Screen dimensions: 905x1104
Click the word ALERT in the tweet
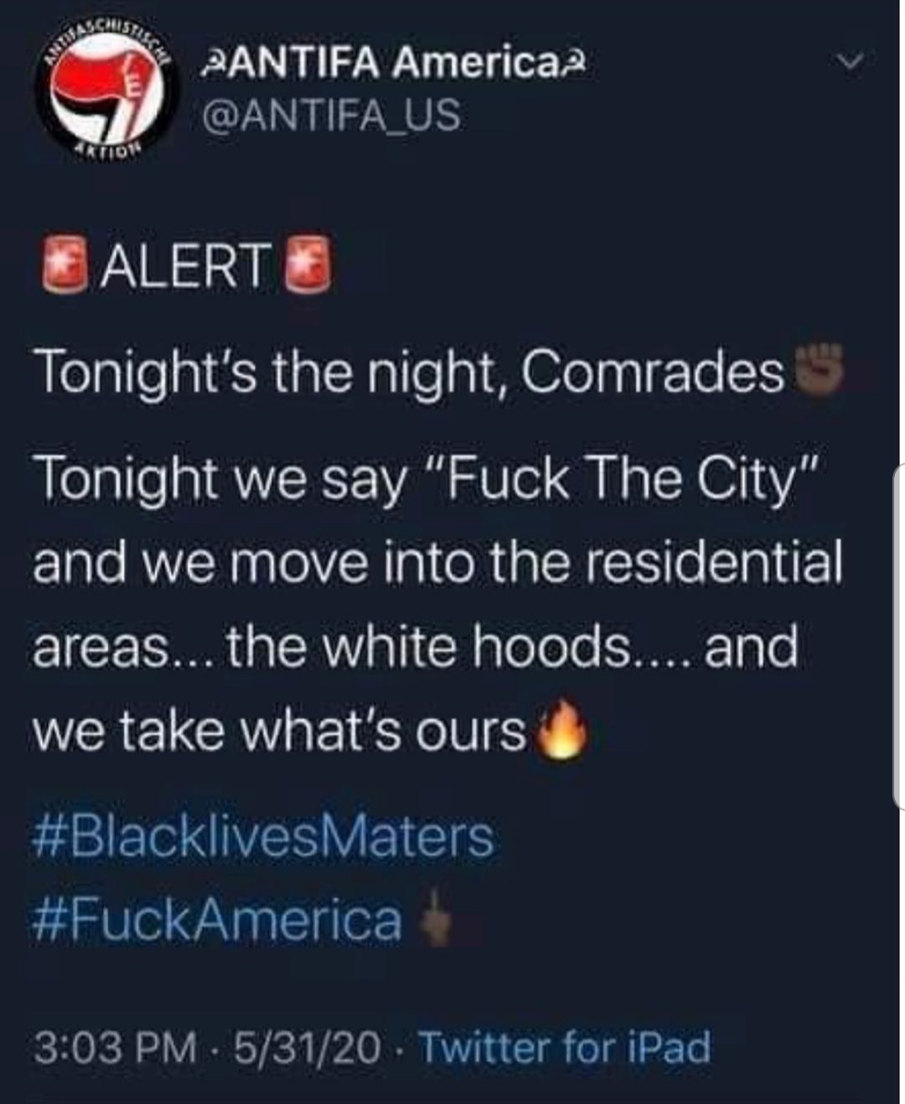point(186,266)
